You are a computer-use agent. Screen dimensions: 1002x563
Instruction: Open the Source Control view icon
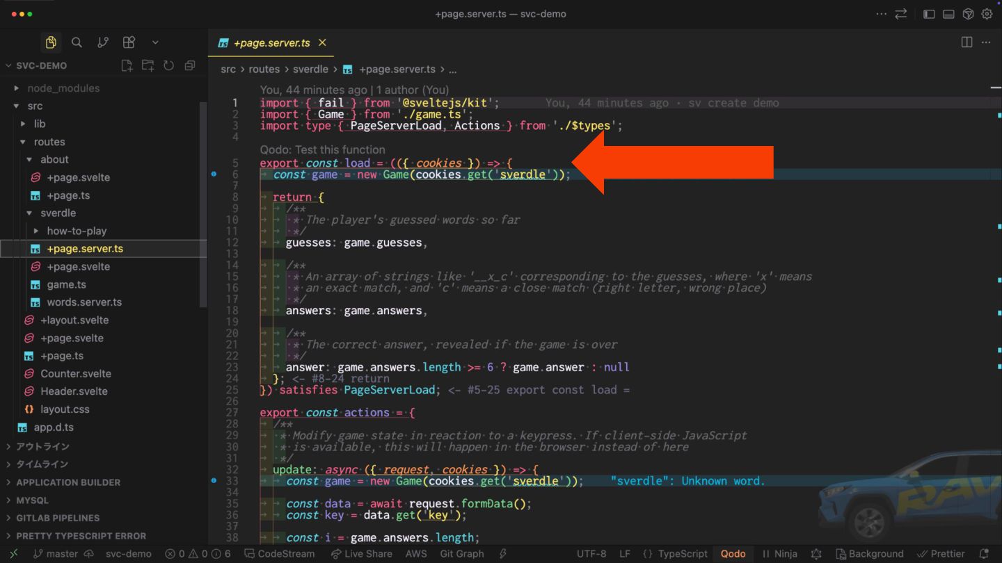coord(103,42)
